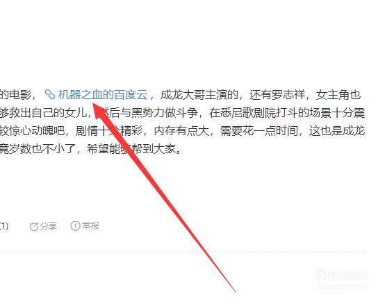This screenshot has height=307, width=385.
Task: Click the name 罗志祥 in the answer
Action: coord(288,95)
